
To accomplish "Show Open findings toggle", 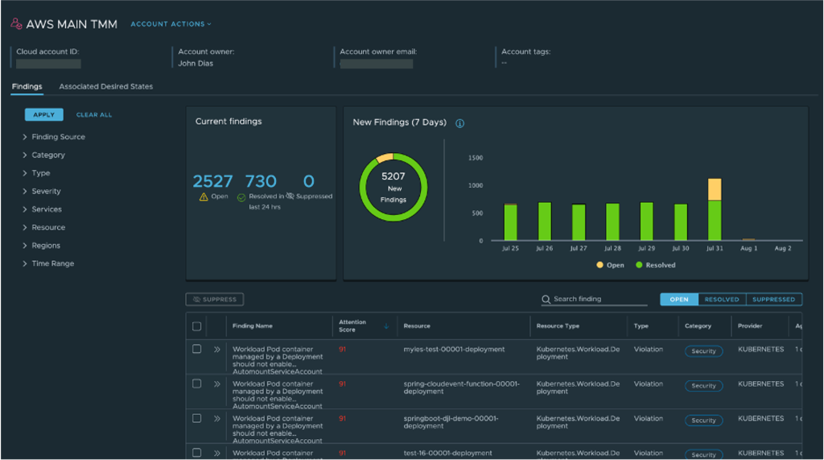I will [x=679, y=299].
